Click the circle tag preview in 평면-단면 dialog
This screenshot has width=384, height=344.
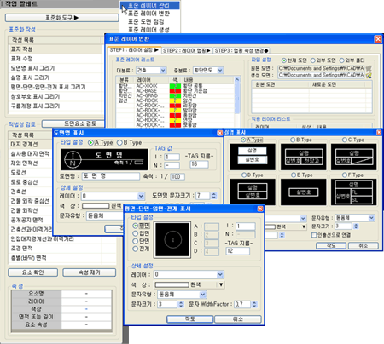click(172, 240)
